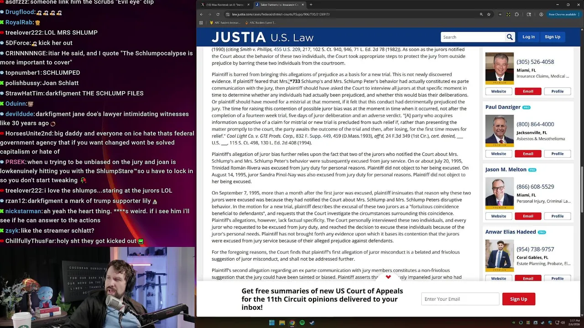Click Website for the (305) 526-4058 lawyer
Screen dimensions: 584x328
coord(498,91)
